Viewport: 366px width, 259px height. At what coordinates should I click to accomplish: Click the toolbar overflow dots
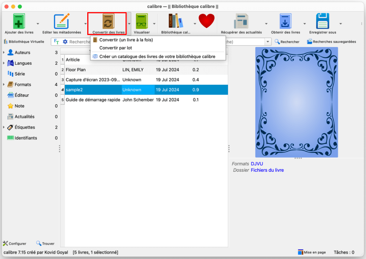click(362, 24)
